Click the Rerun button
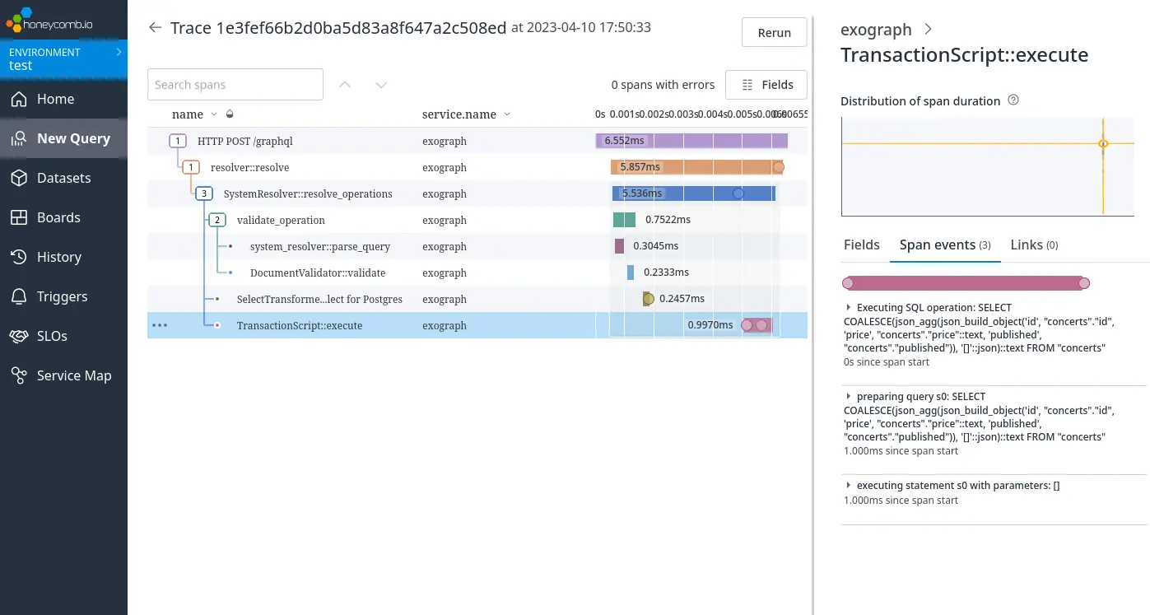The width and height of the screenshot is (1150, 615). click(x=773, y=32)
